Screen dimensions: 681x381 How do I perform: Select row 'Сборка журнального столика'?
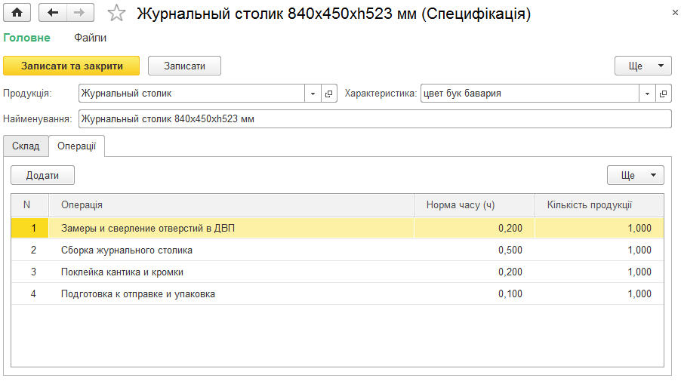tap(337, 250)
